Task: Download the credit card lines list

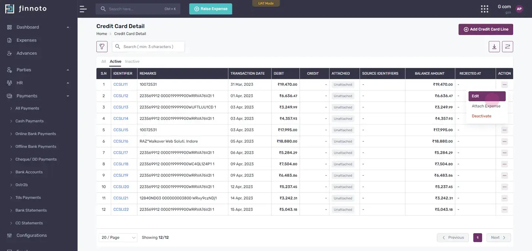Action: point(494,47)
